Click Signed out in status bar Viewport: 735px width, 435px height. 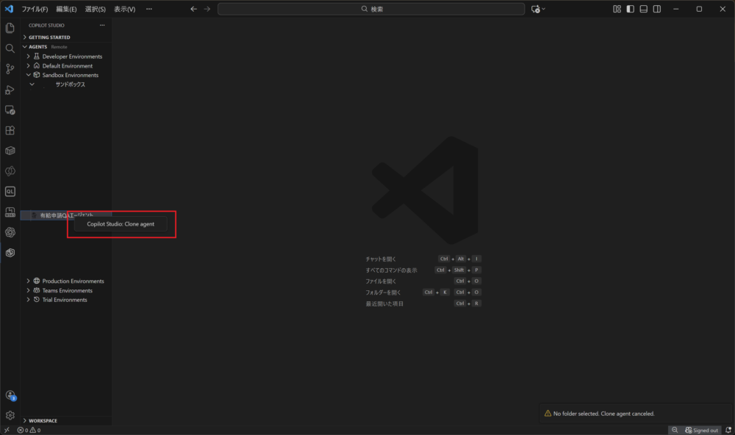point(700,430)
